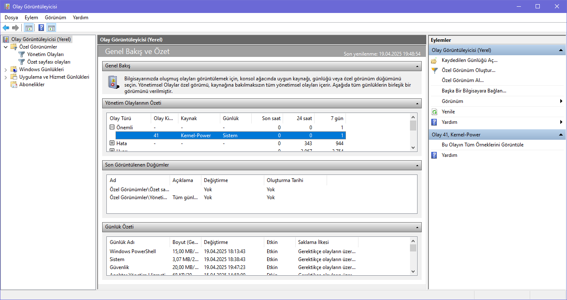Screen dimensions: 567x300
Task: Click Kaydedilen Günlüğü Aç... action
Action: pos(469,60)
